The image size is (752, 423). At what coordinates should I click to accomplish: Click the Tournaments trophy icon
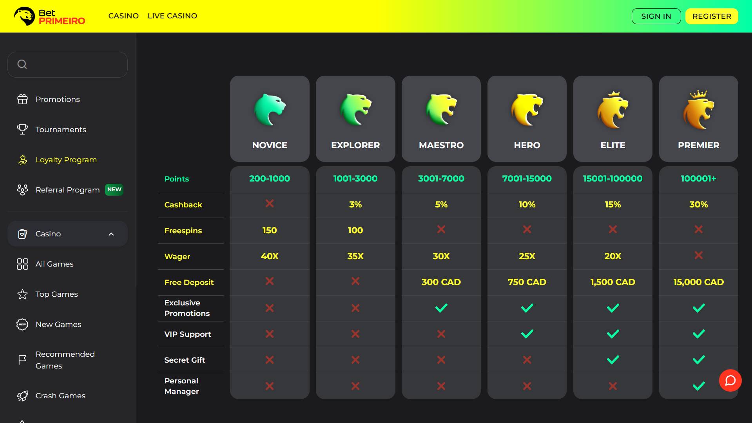pyautogui.click(x=22, y=129)
